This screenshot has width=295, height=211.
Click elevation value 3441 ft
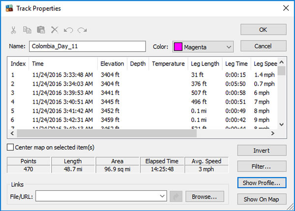110,93
